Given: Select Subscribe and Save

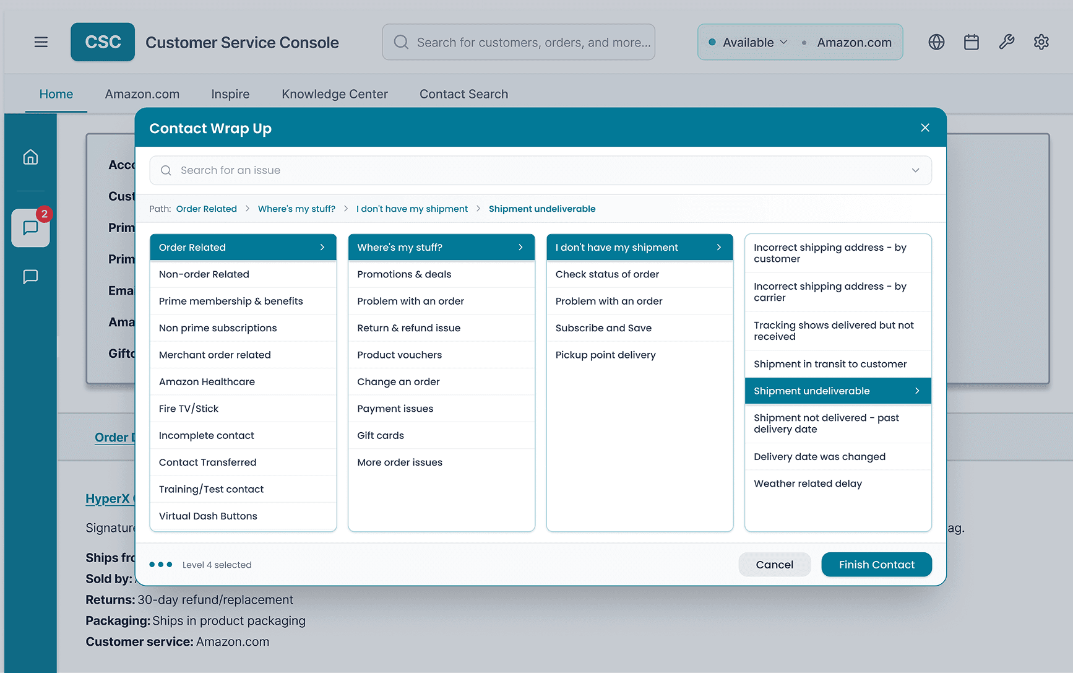Looking at the screenshot, I should pos(640,328).
